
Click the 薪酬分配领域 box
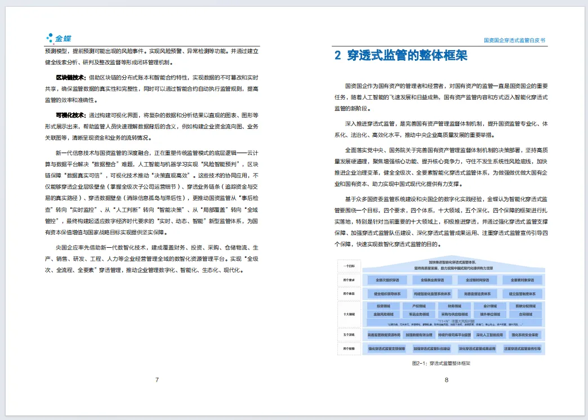(525, 306)
